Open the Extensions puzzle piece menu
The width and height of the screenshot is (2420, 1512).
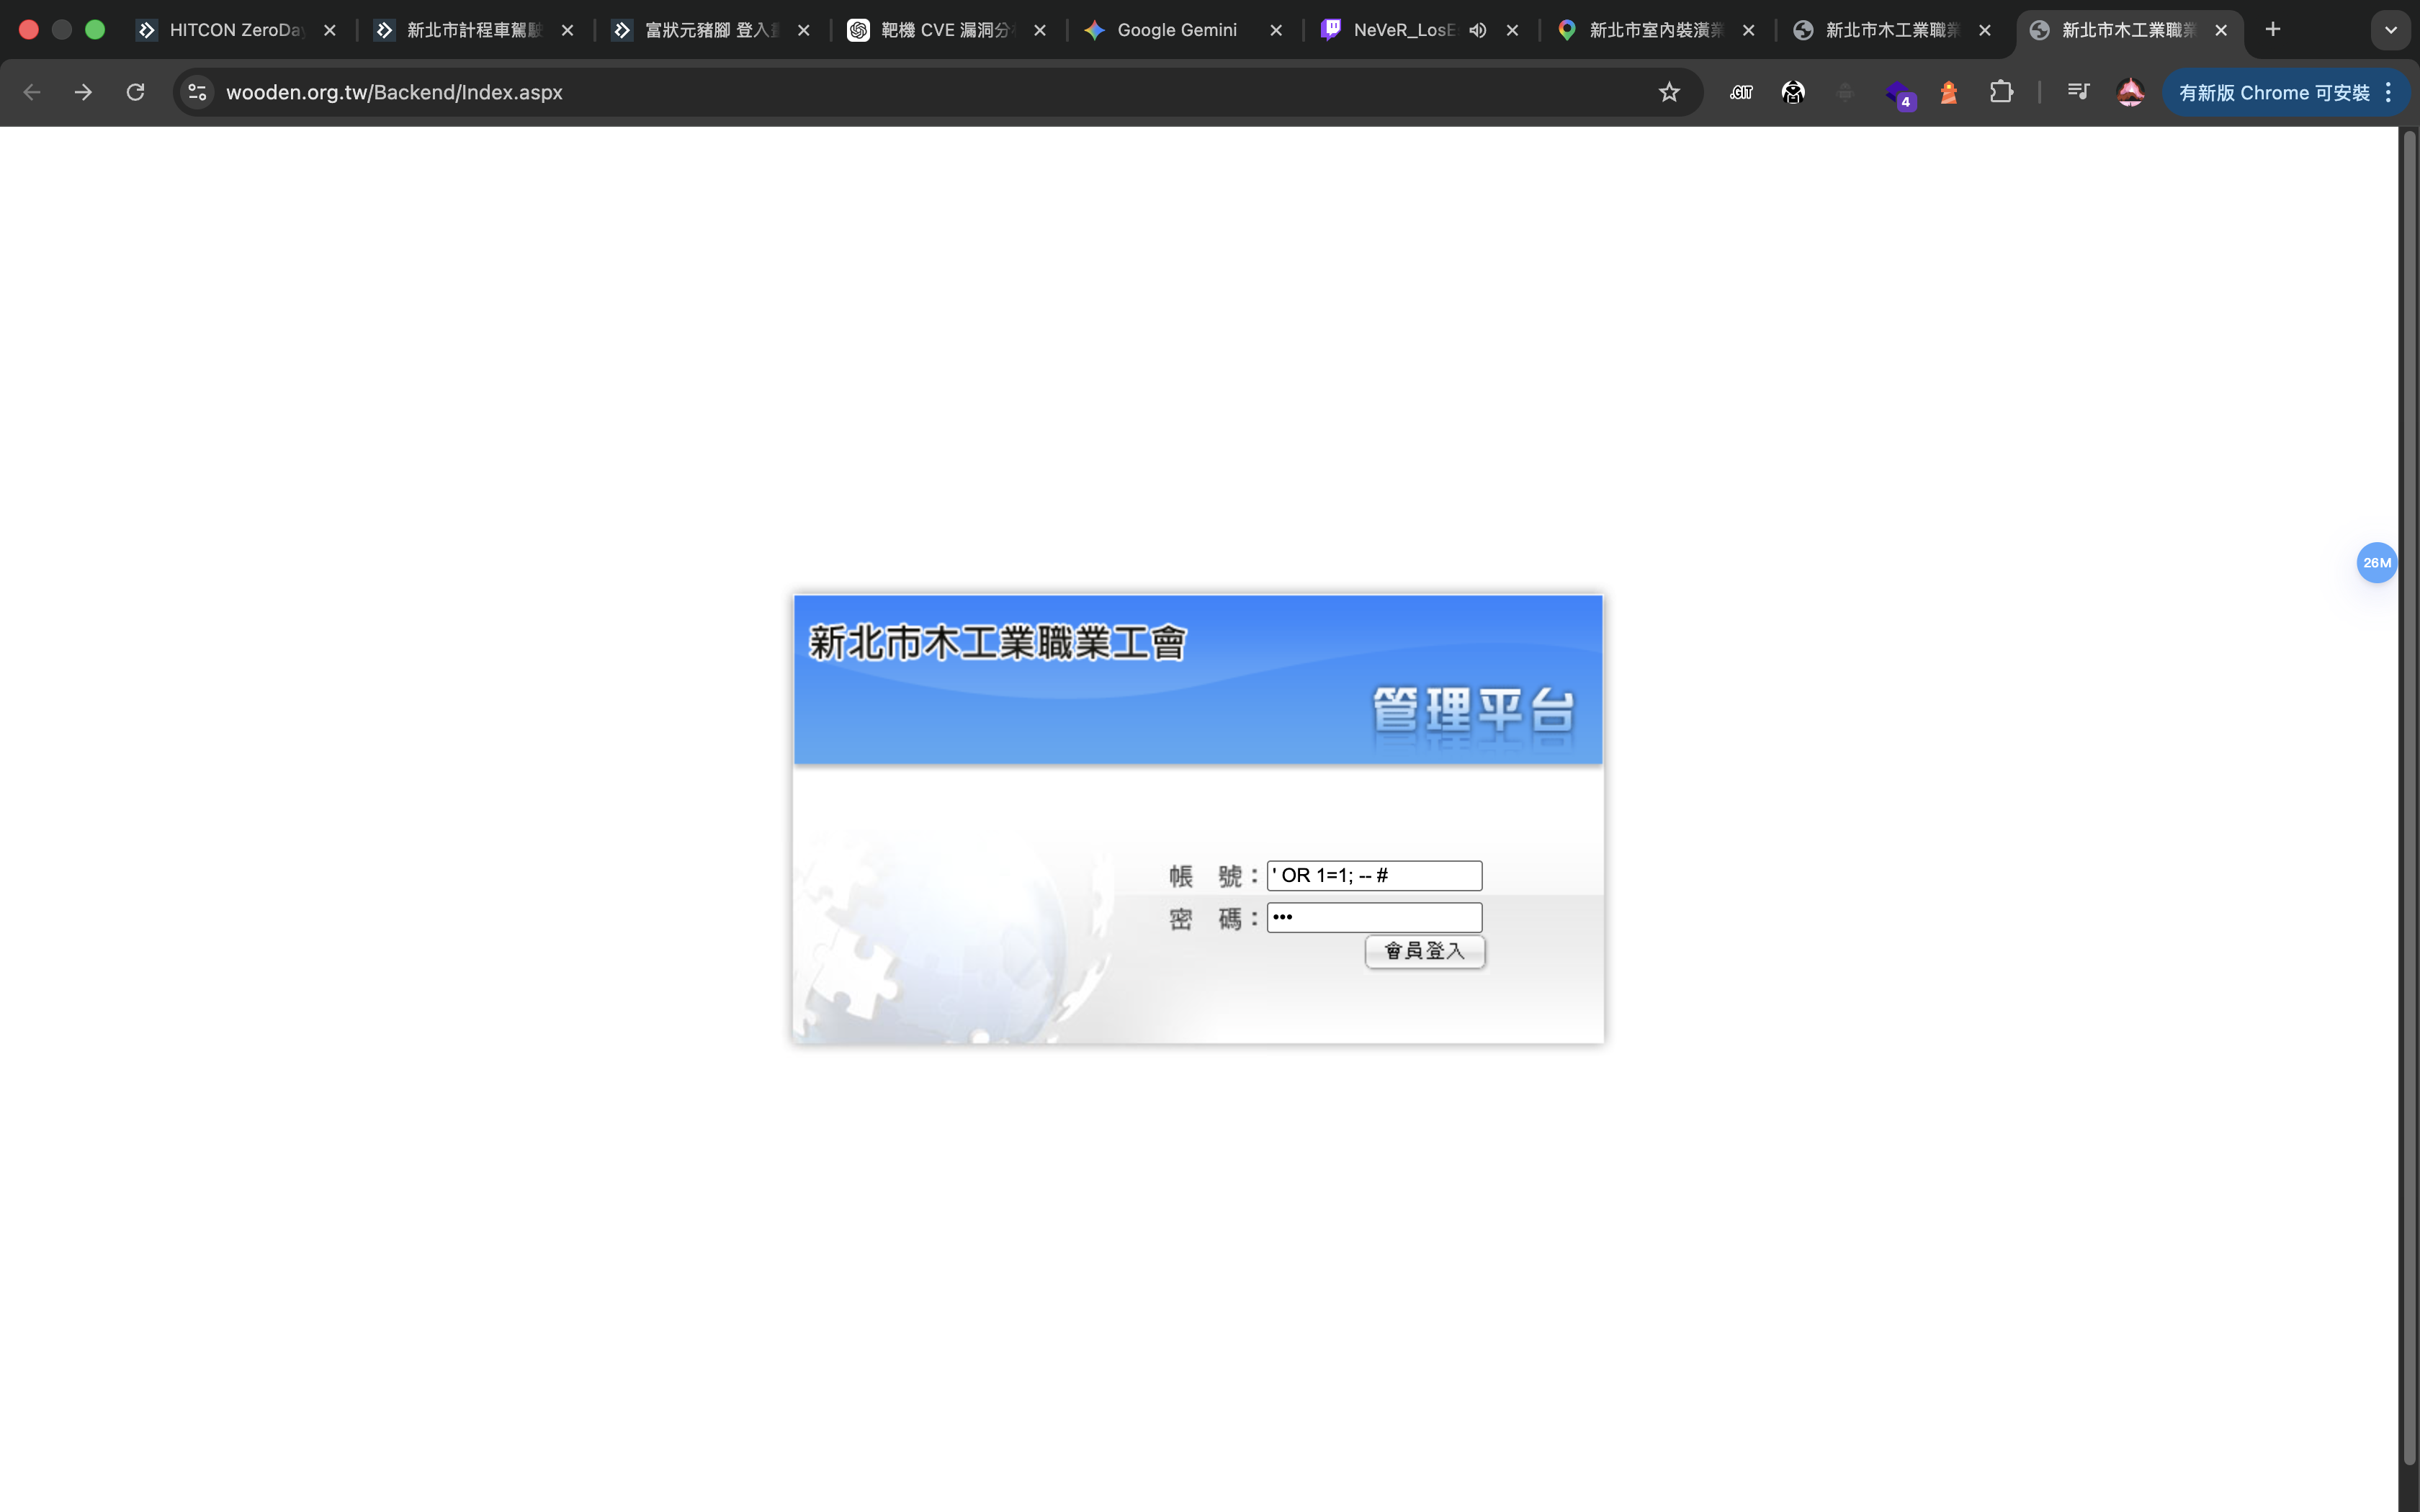pyautogui.click(x=2001, y=92)
